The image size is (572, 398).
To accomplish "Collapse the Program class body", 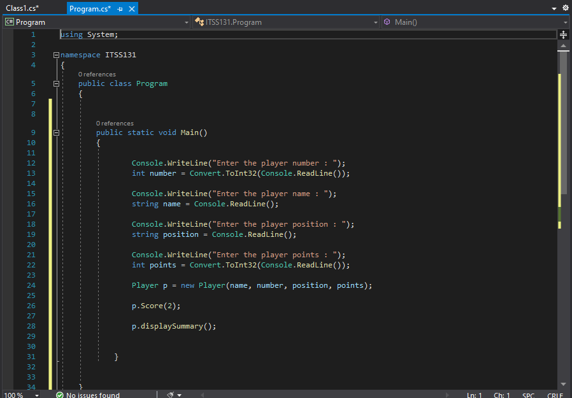I will (56, 83).
